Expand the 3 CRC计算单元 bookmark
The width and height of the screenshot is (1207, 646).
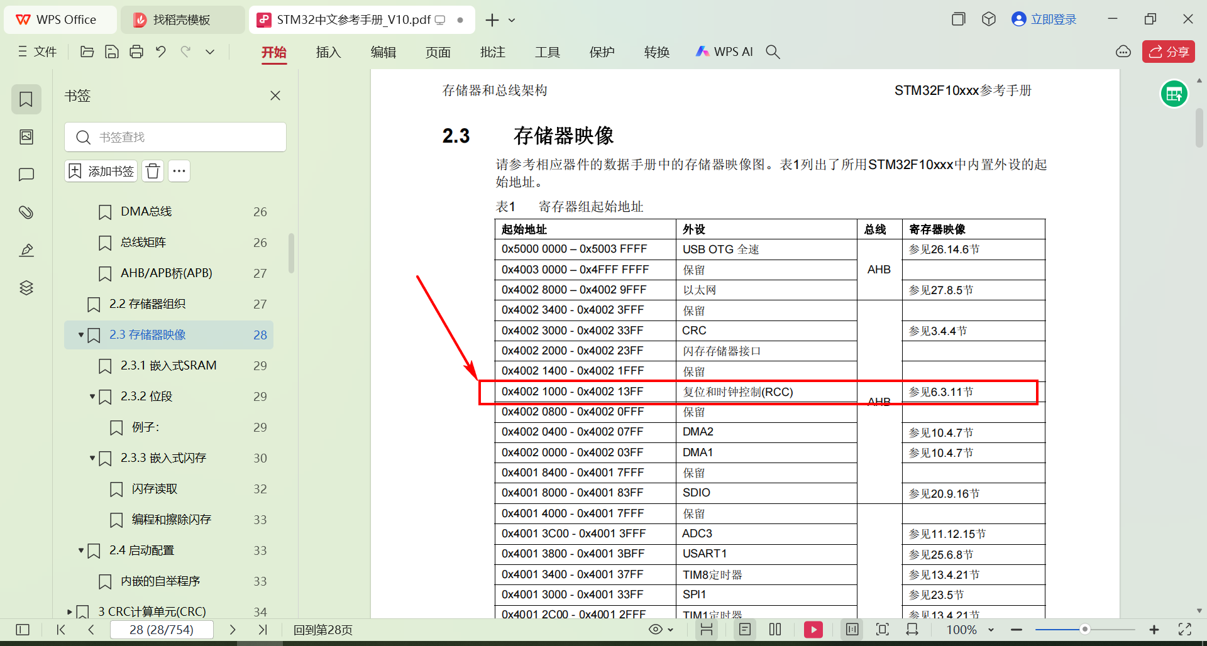pyautogui.click(x=69, y=611)
